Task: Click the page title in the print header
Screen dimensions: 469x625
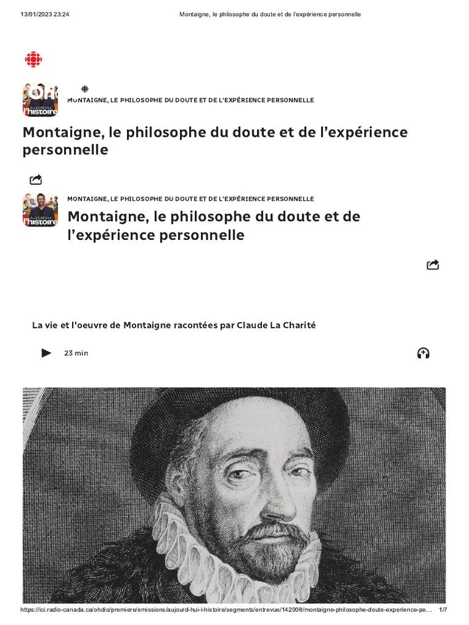Action: pos(270,15)
